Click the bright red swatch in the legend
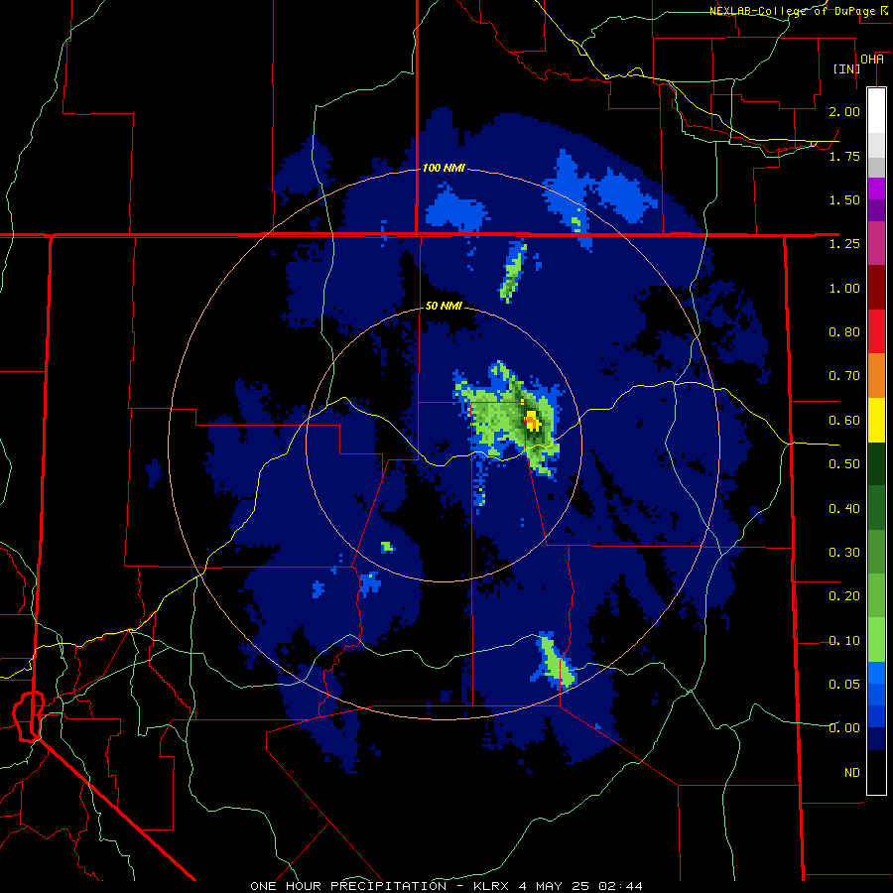The height and width of the screenshot is (893, 893). click(x=876, y=331)
